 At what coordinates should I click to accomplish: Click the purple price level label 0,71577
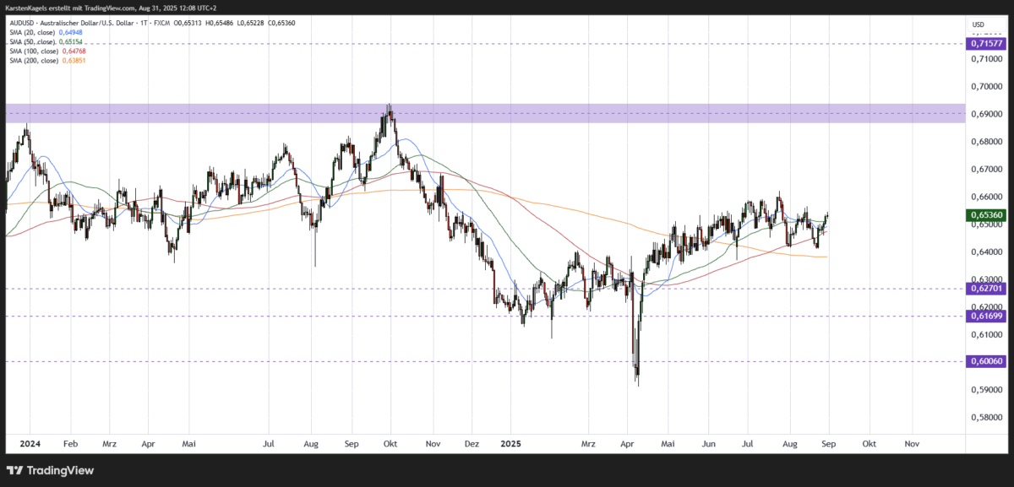[x=985, y=41]
